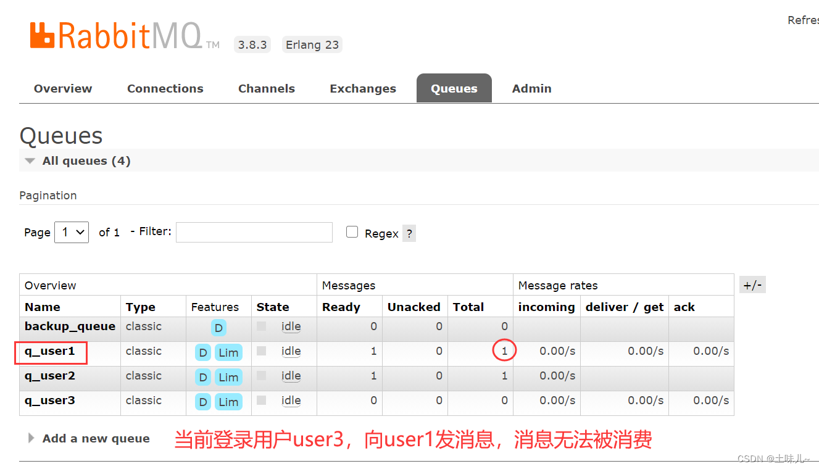Image resolution: width=819 pixels, height=469 pixels.
Task: Open the Overview tab
Action: pyautogui.click(x=63, y=88)
